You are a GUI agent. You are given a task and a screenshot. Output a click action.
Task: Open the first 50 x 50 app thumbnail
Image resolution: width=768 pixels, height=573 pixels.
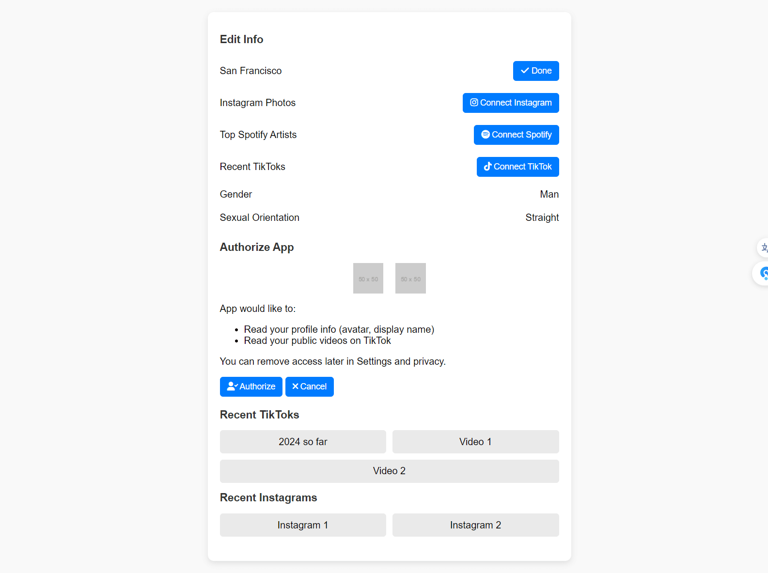(x=368, y=278)
